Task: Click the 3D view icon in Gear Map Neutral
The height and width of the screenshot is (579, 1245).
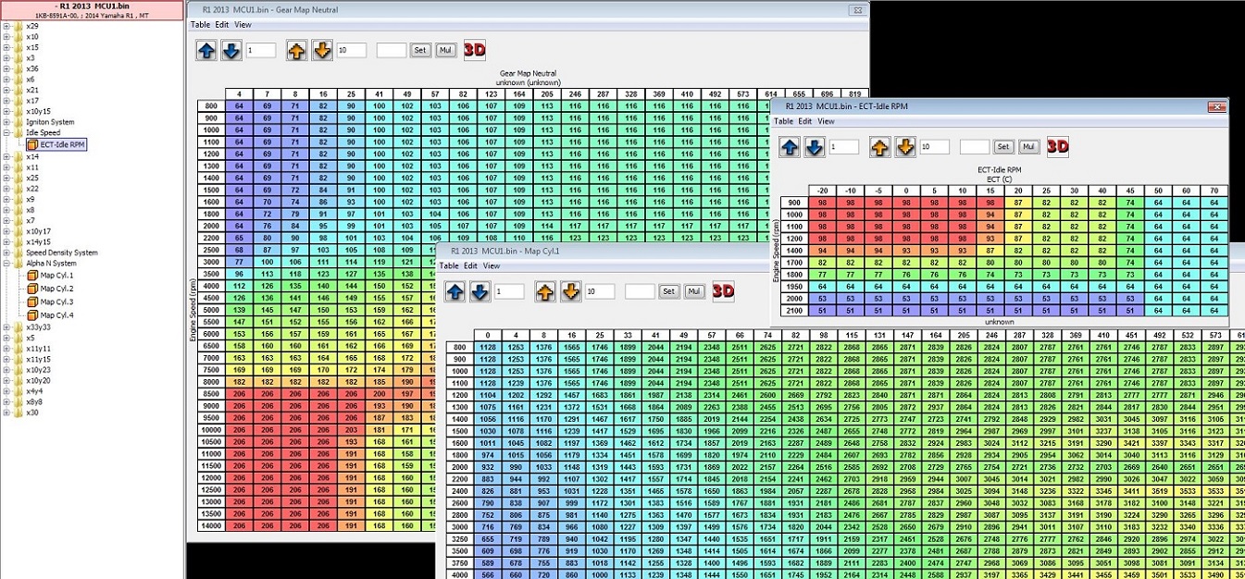Action: pos(475,50)
